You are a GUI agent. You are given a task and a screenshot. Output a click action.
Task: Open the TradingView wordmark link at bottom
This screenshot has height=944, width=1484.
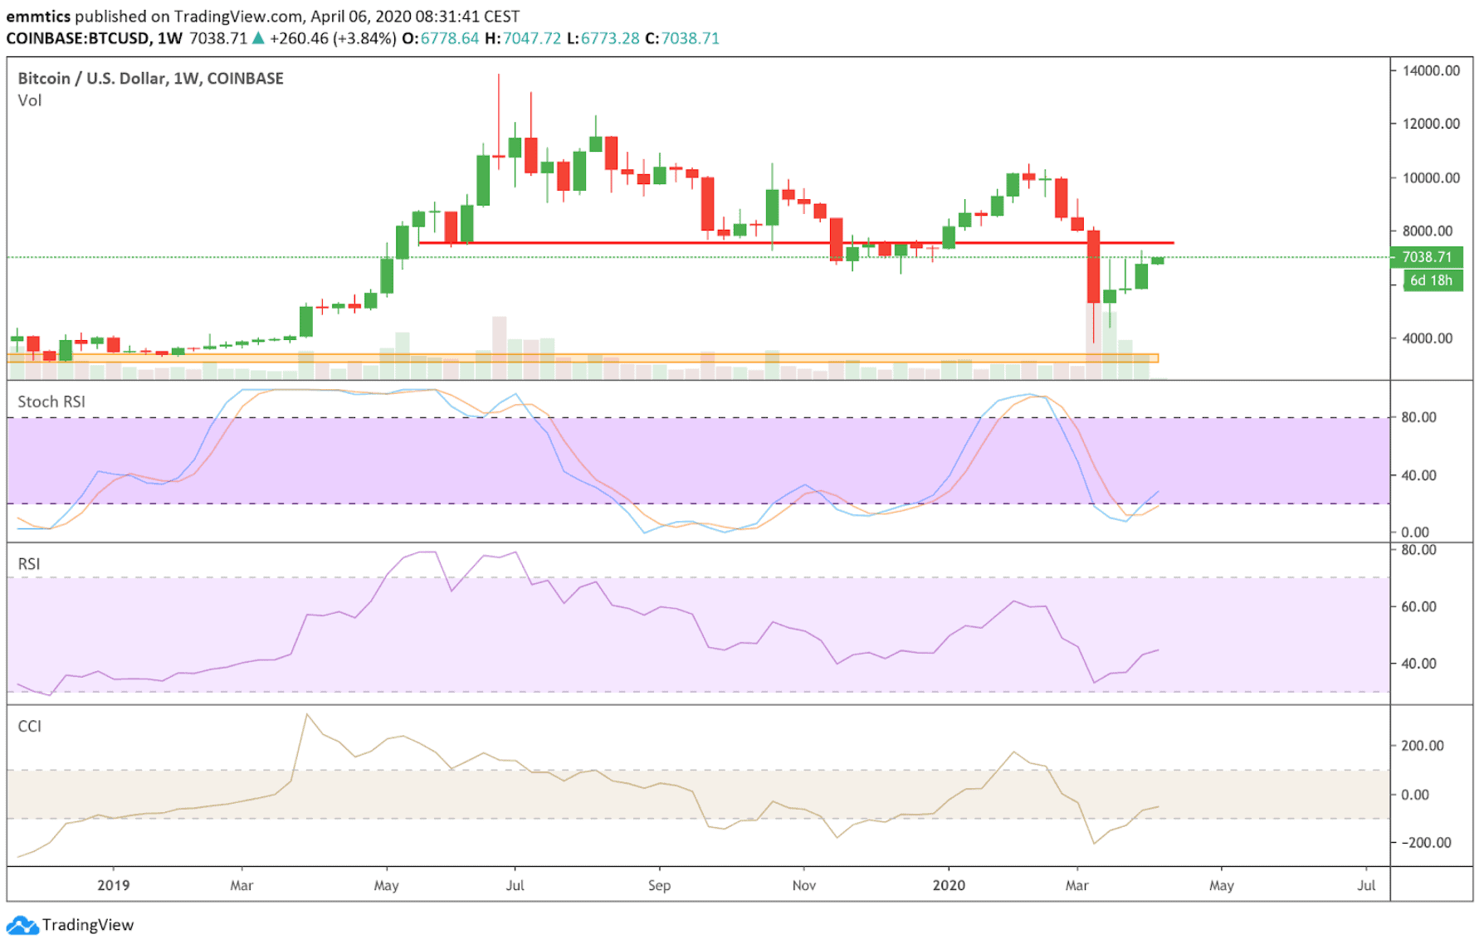click(x=88, y=925)
